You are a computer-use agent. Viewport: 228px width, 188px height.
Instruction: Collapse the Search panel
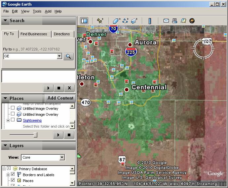[x=5, y=20]
